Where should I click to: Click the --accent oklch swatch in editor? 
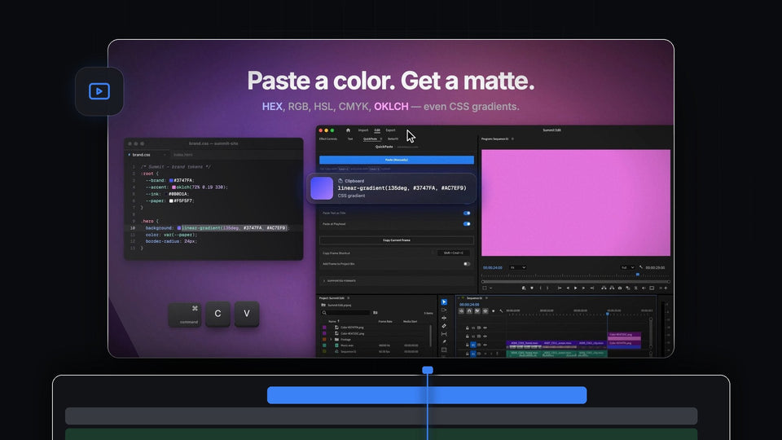174,187
